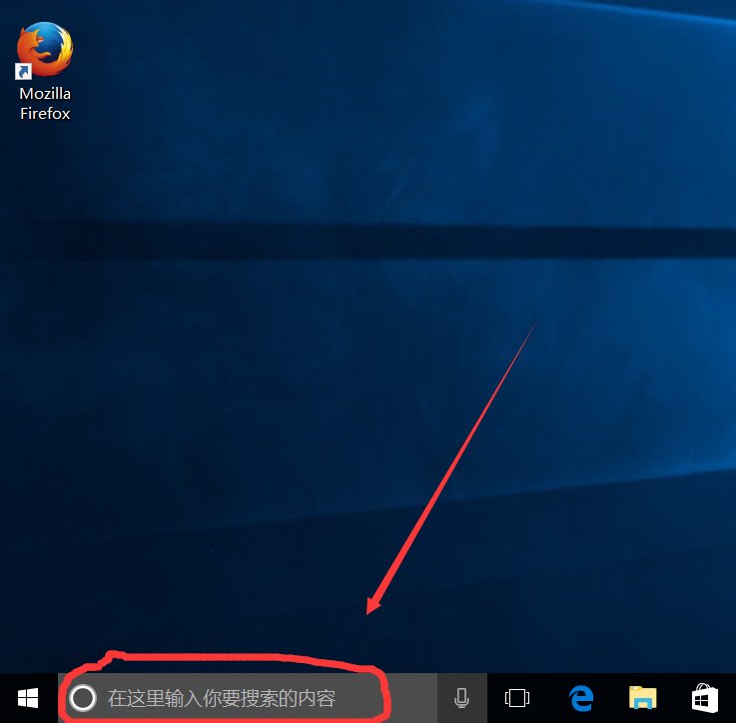Click the taskbar search input field
This screenshot has height=723, width=736.
click(x=248, y=698)
